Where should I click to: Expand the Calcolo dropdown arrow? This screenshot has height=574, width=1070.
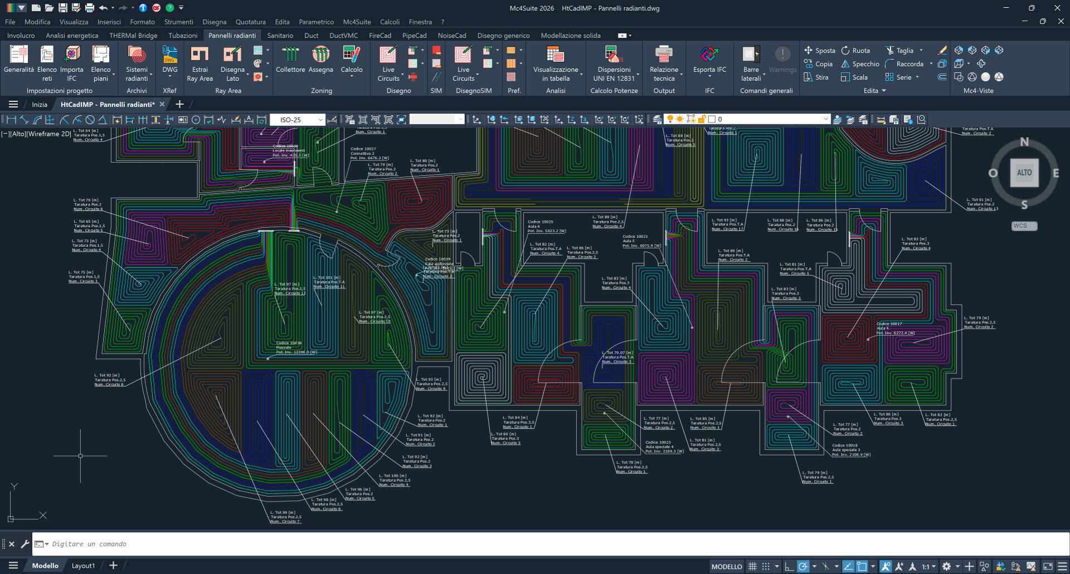pyautogui.click(x=352, y=76)
